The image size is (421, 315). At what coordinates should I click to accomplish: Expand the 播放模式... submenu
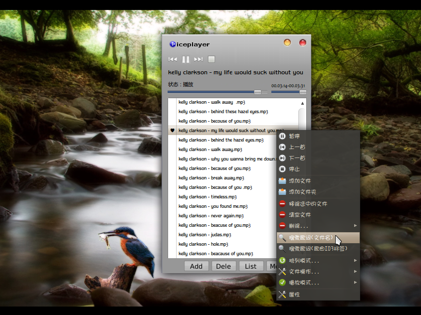coord(318,283)
